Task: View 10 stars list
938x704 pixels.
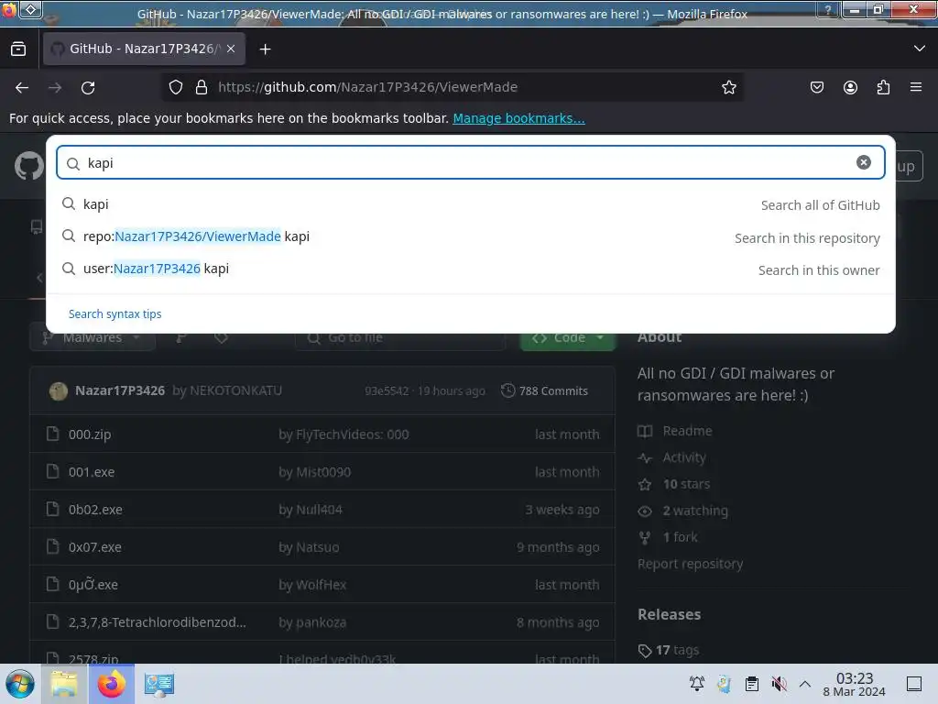Action: (x=674, y=484)
